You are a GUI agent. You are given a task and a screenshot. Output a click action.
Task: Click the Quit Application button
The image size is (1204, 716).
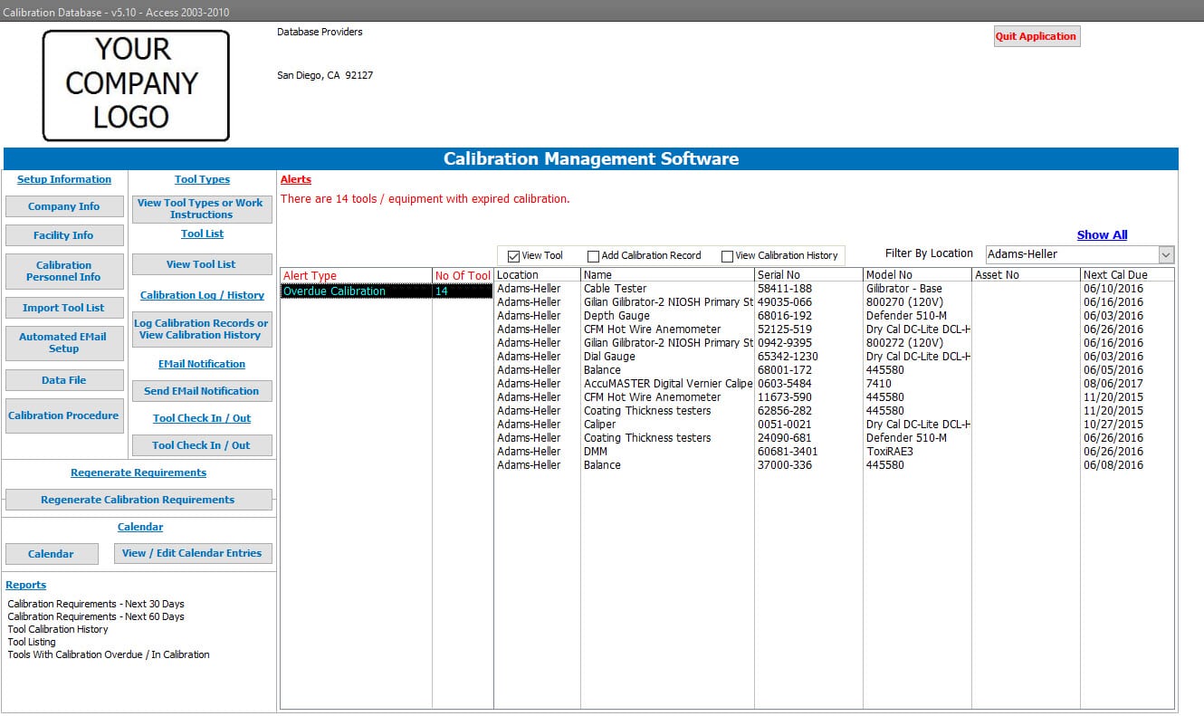click(1037, 36)
